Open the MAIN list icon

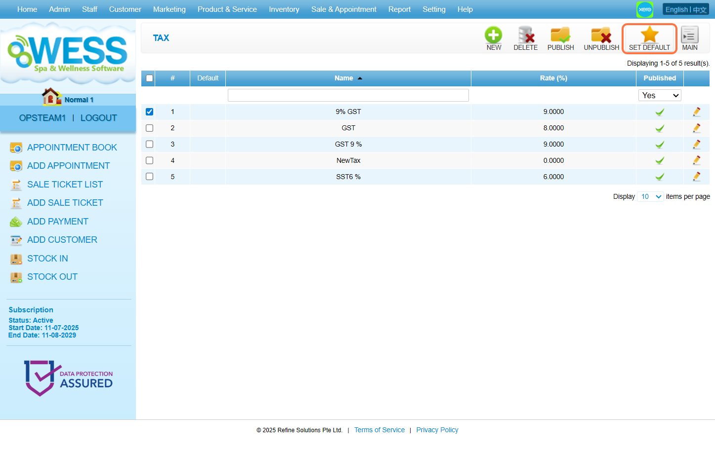point(689,36)
